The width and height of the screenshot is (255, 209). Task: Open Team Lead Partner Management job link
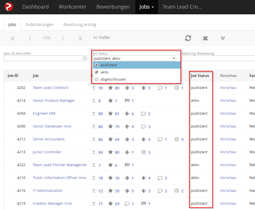coord(60,165)
